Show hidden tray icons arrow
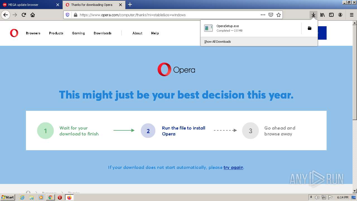 pos(311,197)
